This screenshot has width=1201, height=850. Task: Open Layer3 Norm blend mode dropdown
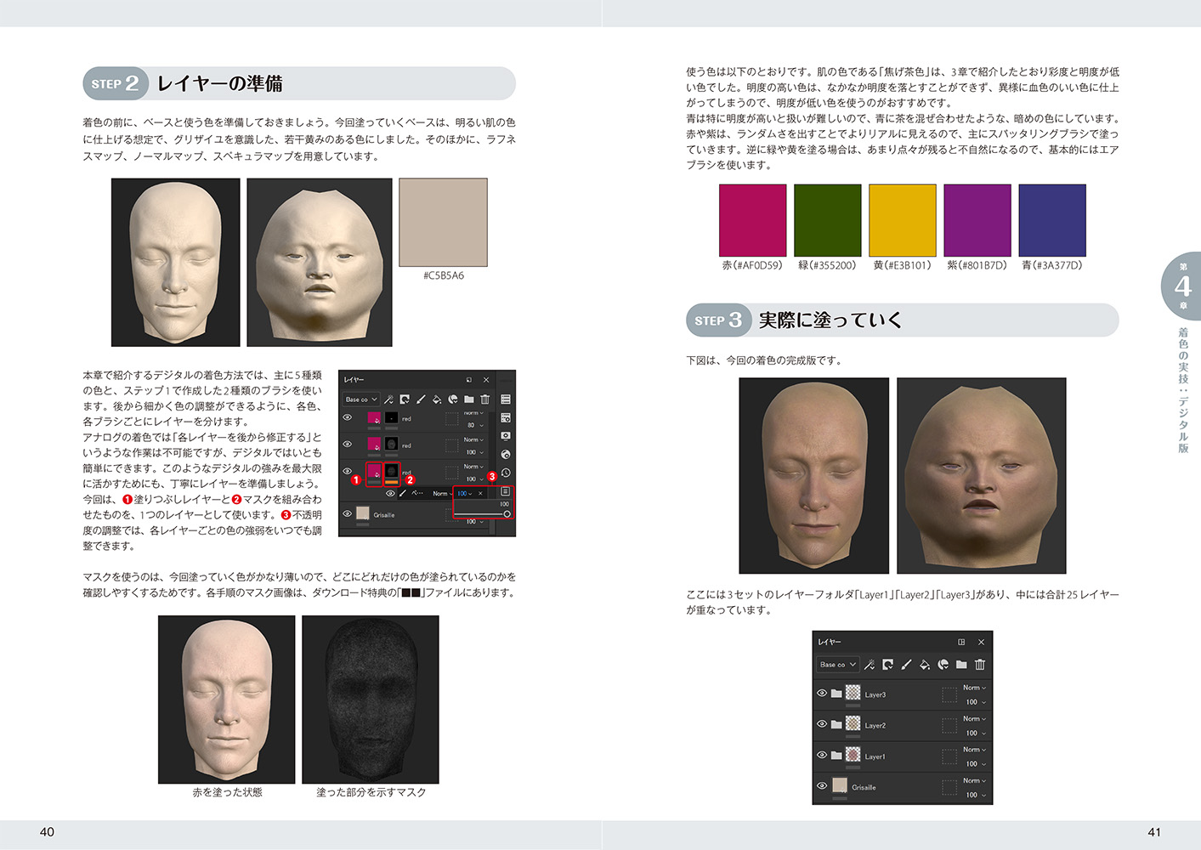click(x=974, y=688)
